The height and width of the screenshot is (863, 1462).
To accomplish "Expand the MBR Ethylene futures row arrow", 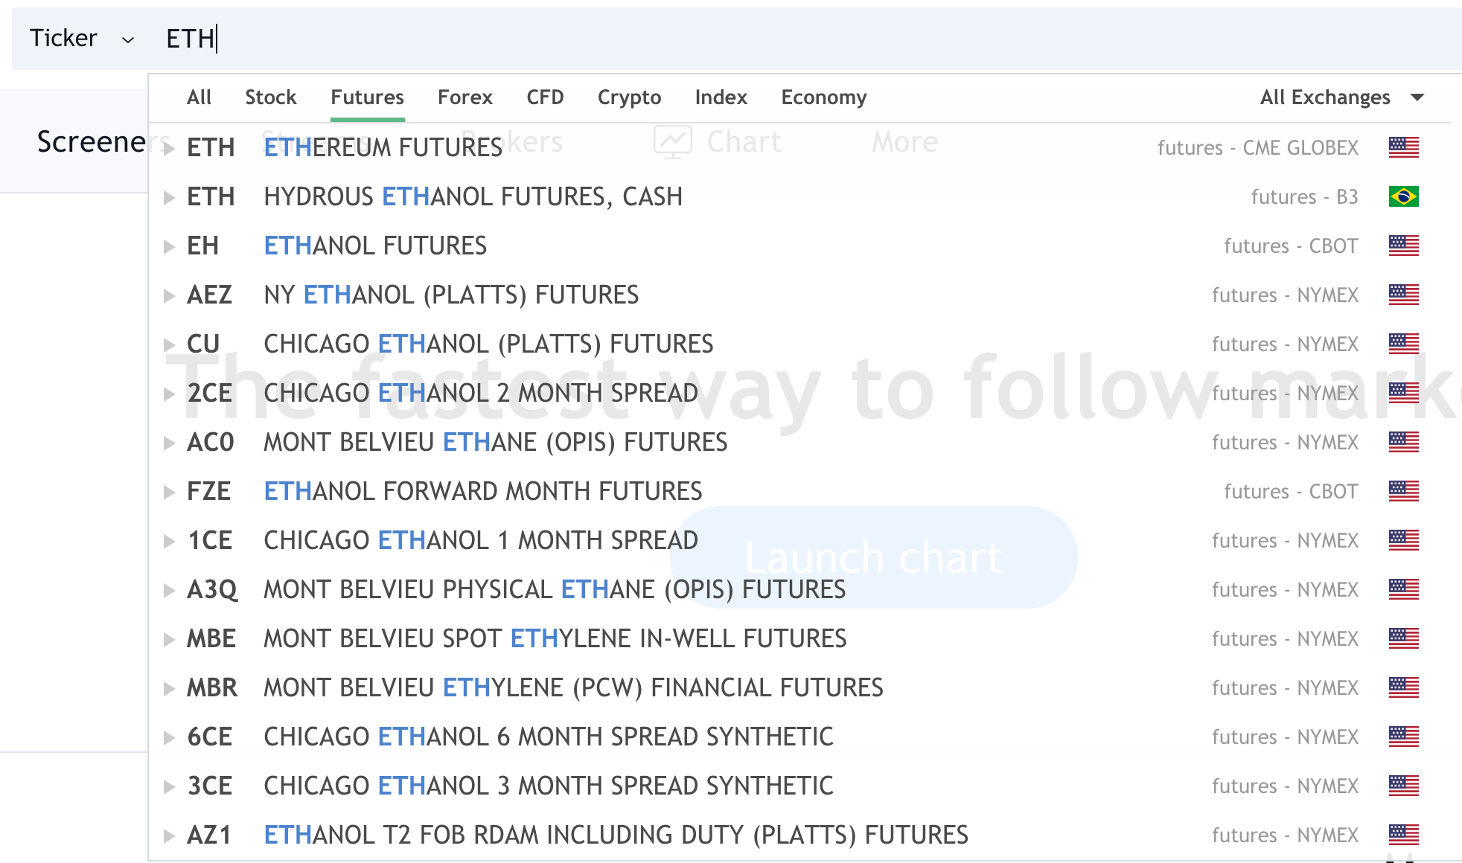I will [x=170, y=688].
